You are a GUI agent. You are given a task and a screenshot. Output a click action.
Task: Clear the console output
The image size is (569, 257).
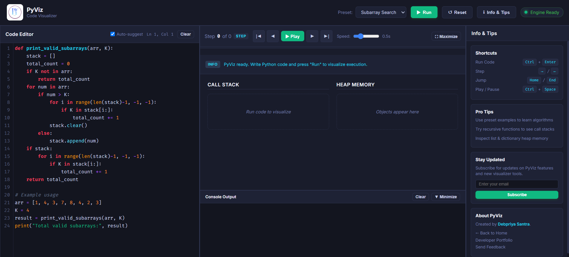(420, 197)
